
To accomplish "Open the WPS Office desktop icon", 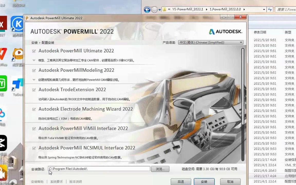I will [x=3, y=57].
